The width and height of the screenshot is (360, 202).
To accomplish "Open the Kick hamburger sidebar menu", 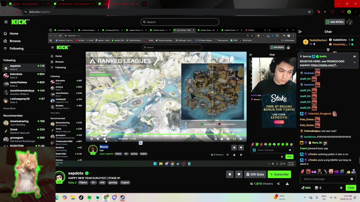I will click(x=6, y=22).
